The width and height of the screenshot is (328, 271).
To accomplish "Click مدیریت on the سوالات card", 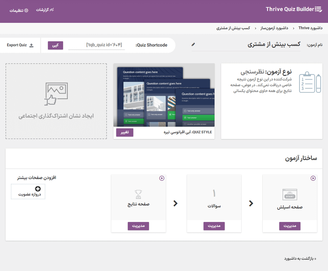I will 214,226.
